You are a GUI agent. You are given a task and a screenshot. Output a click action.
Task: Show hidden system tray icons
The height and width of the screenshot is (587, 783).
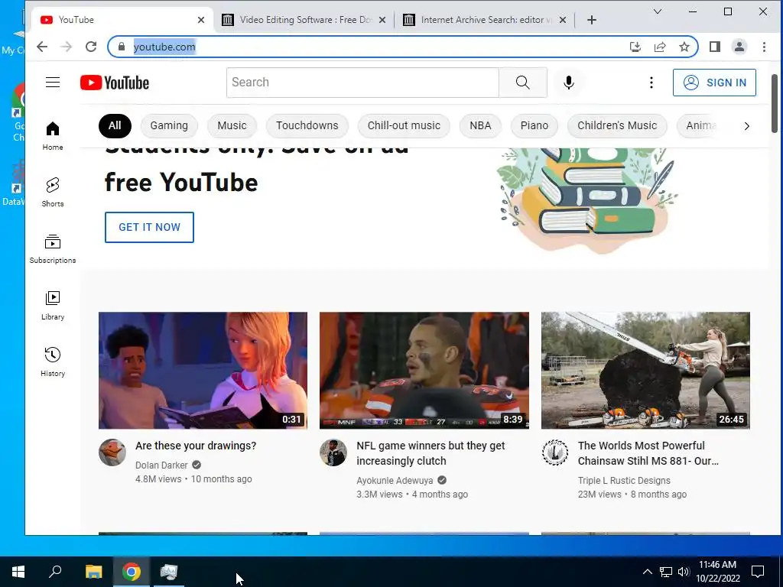(x=647, y=572)
